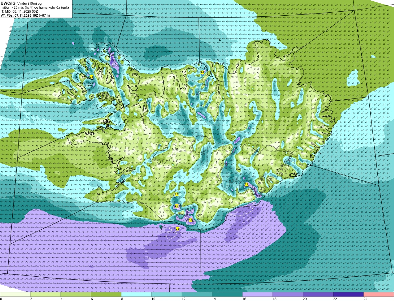Click the light yellow-green 2–4 m/s legend swatch
Viewport: 394px width, 301px height.
[x=46, y=294]
